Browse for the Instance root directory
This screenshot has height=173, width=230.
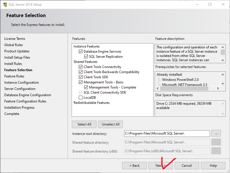tap(216, 133)
